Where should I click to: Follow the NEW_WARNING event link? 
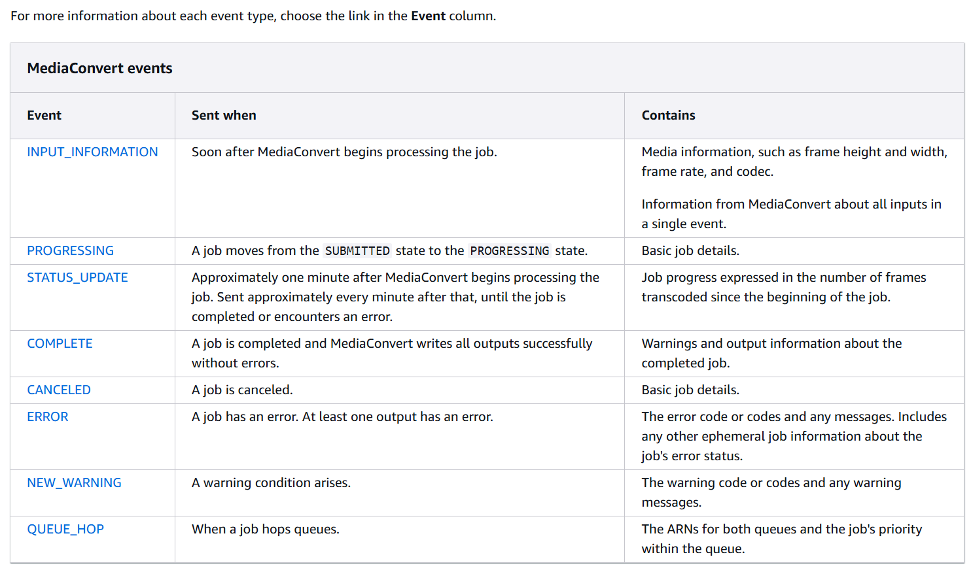click(x=74, y=482)
